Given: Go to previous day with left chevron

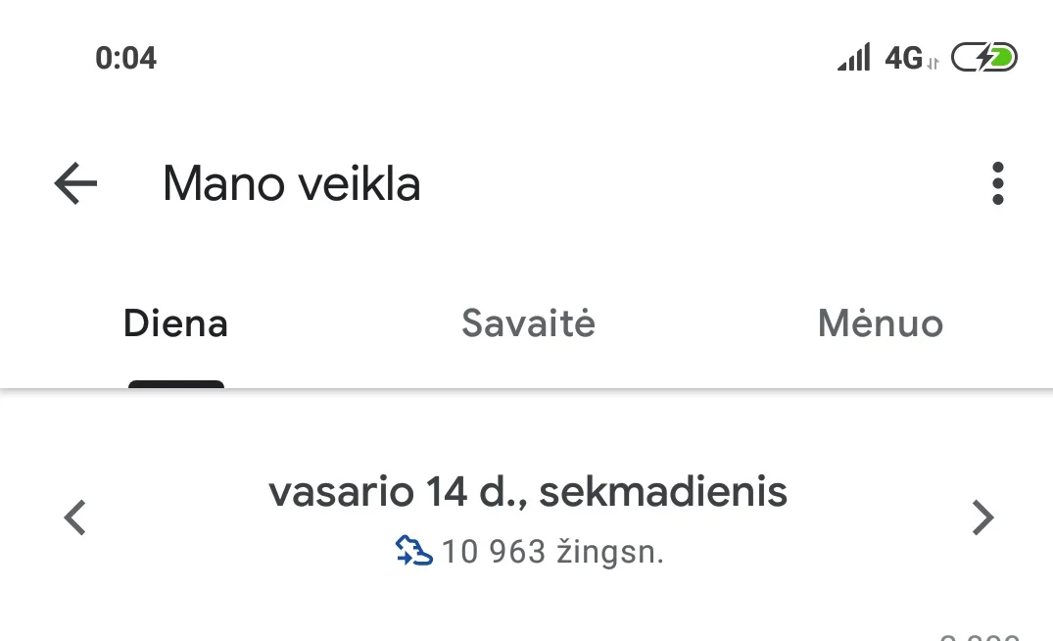Looking at the screenshot, I should [75, 518].
